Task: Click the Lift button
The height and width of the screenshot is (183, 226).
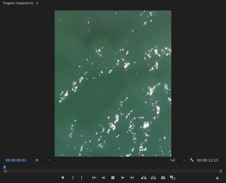Action: 144,178
